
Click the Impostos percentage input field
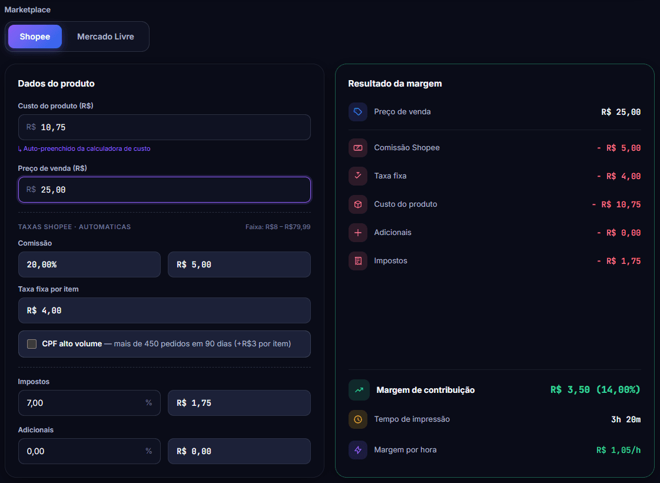(x=89, y=403)
